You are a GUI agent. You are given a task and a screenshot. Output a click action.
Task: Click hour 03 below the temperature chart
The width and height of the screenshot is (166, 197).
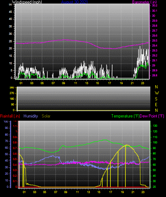click(35, 192)
